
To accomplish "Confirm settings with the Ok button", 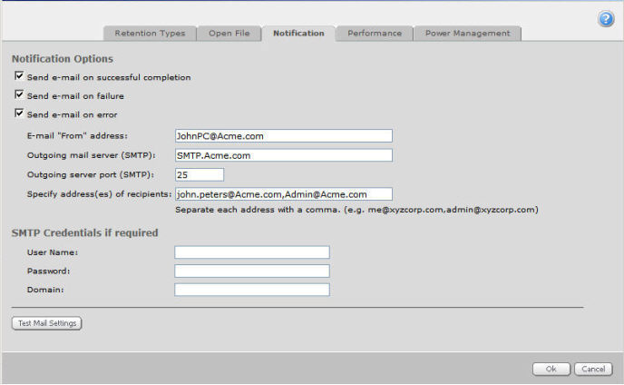I will tap(551, 369).
